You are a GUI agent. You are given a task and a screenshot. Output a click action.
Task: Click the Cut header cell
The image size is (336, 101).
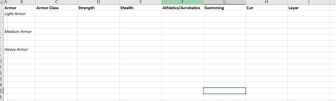pyautogui.click(x=267, y=8)
